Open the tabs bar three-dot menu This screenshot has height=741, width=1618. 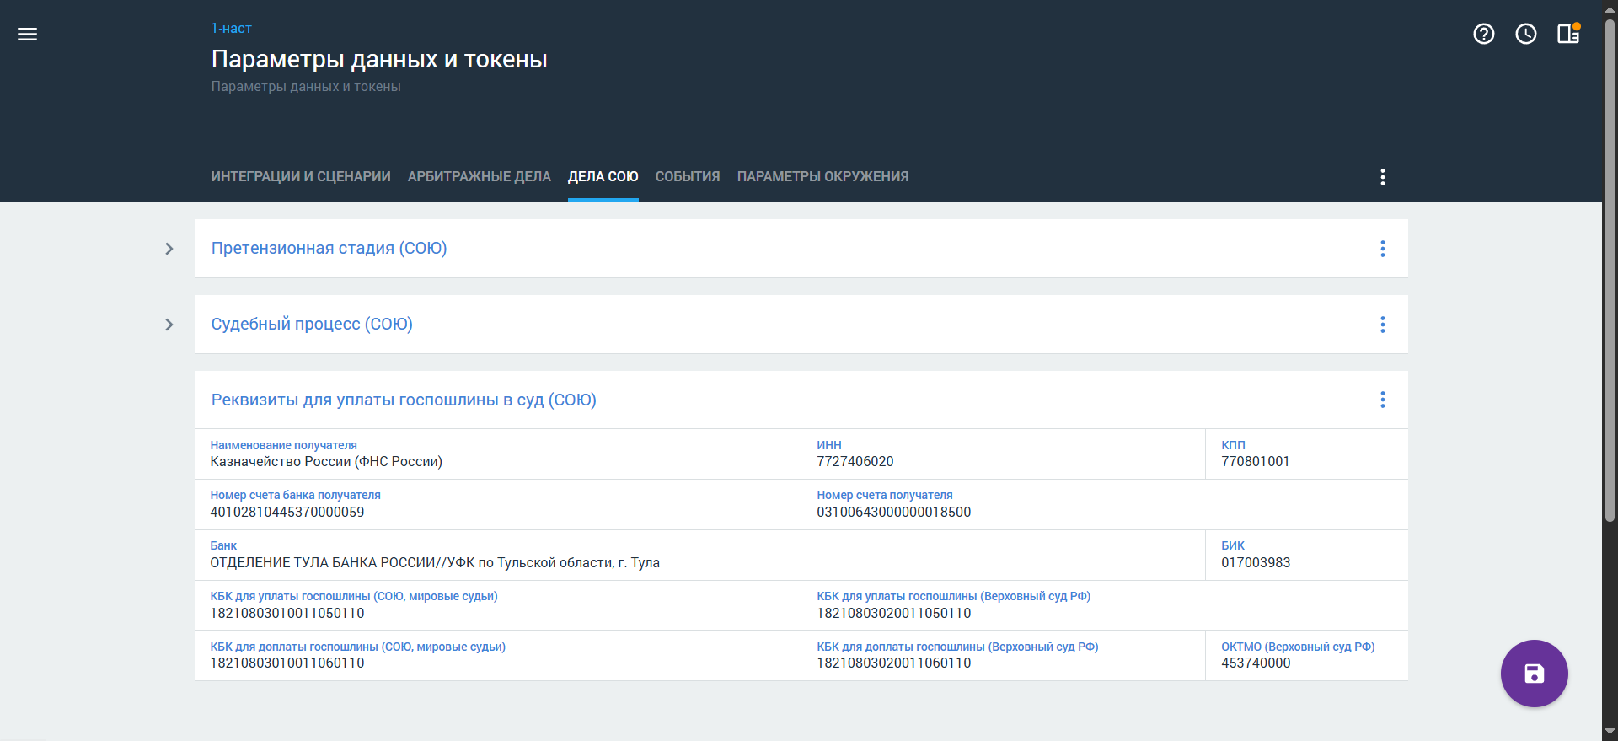coord(1383,177)
